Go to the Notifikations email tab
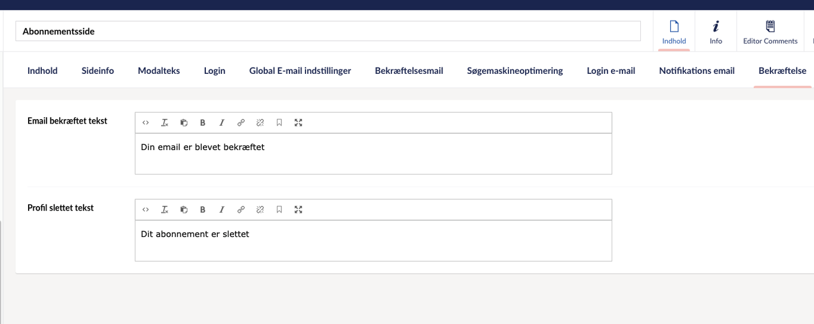This screenshot has width=814, height=324. tap(696, 71)
